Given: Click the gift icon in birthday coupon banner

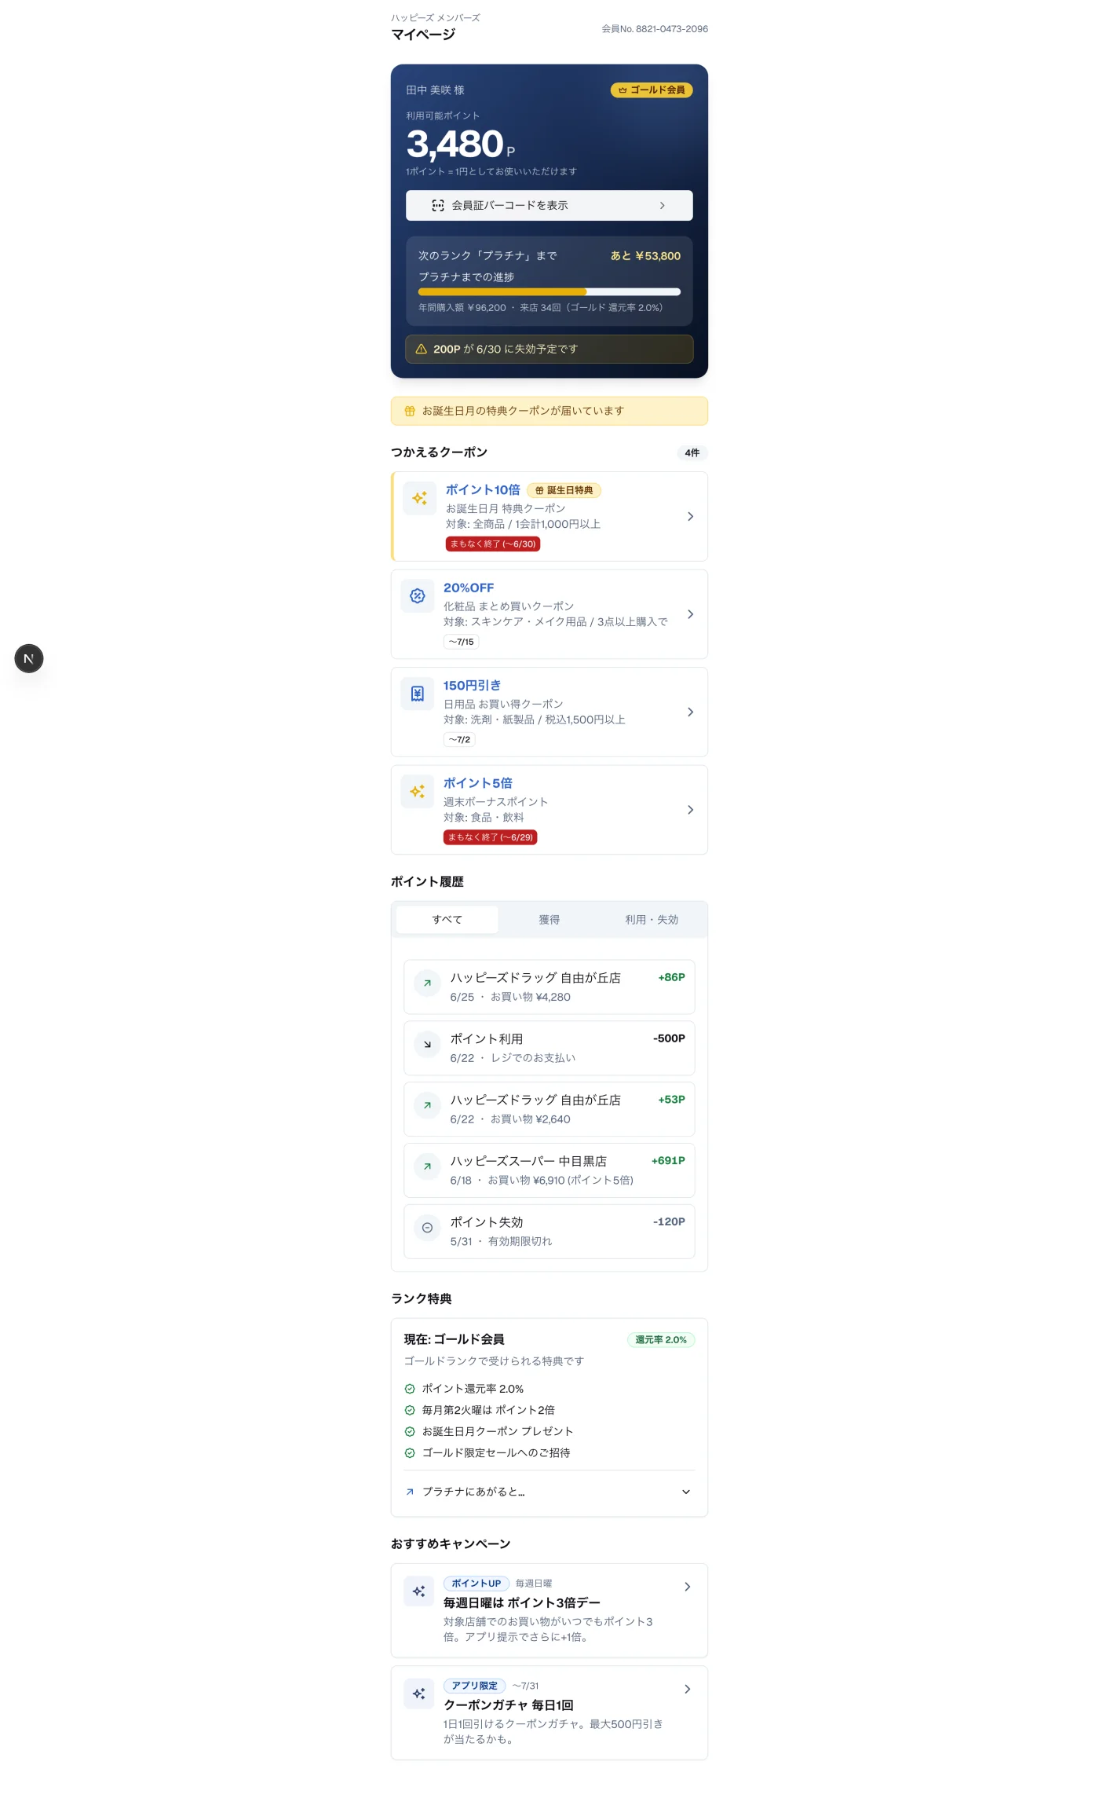Looking at the screenshot, I should click(x=410, y=411).
